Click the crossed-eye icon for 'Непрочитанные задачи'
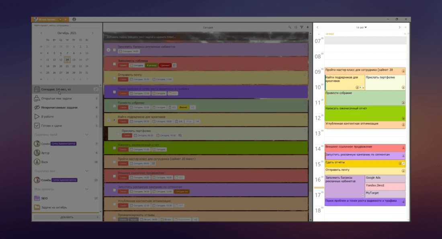 pos(37,107)
